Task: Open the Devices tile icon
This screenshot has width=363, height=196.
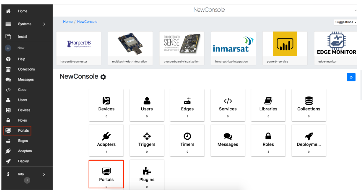Action: 106,101
